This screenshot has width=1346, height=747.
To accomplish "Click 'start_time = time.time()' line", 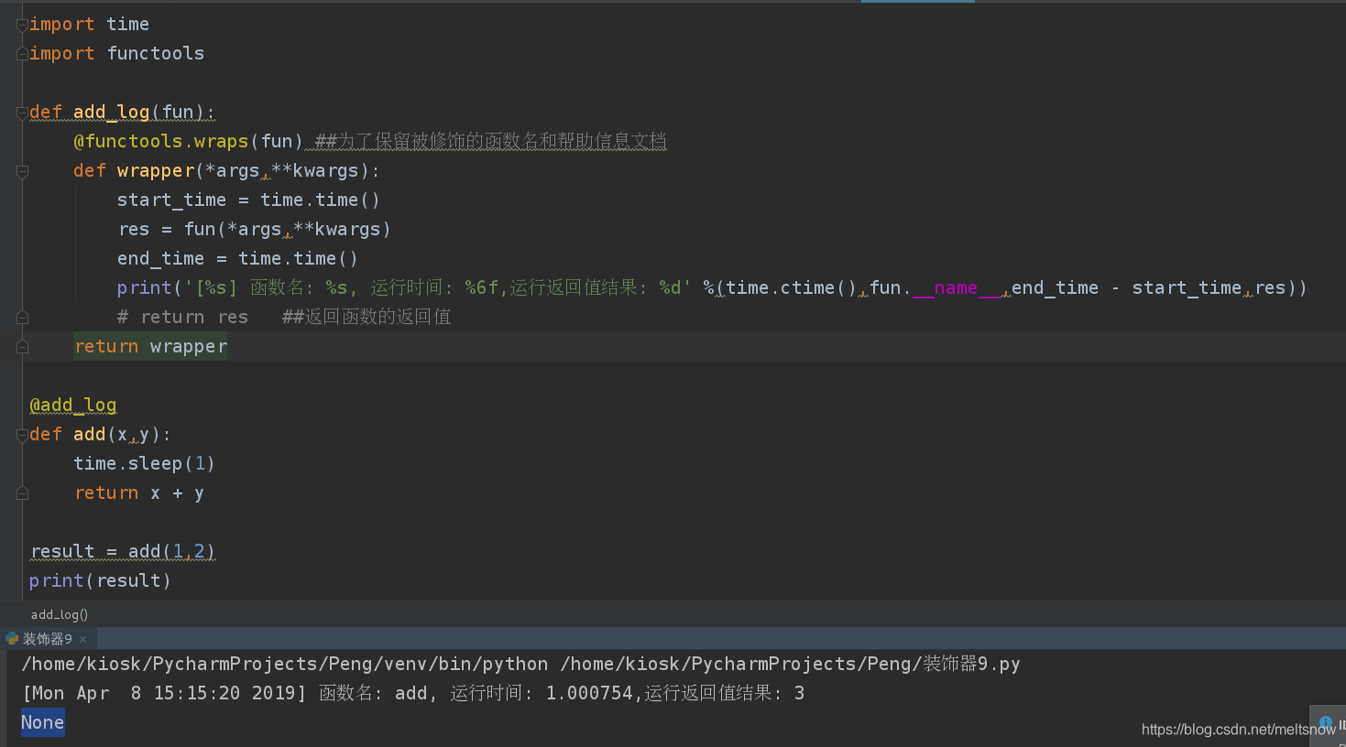I will point(248,200).
